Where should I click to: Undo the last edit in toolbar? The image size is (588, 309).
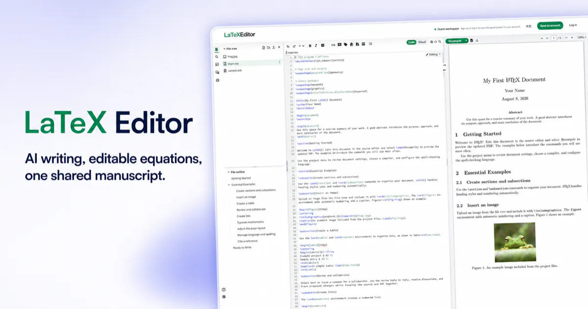[x=288, y=46]
